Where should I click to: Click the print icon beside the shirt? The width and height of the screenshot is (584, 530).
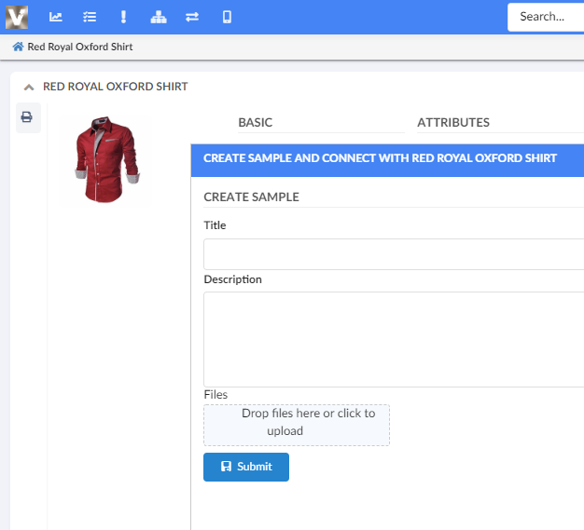(x=27, y=117)
